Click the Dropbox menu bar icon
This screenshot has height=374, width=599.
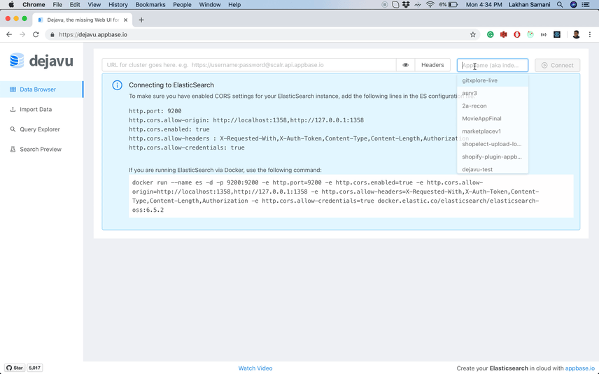point(406,5)
